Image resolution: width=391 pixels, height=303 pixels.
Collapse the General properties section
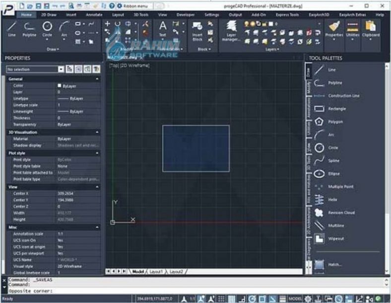[x=97, y=79]
